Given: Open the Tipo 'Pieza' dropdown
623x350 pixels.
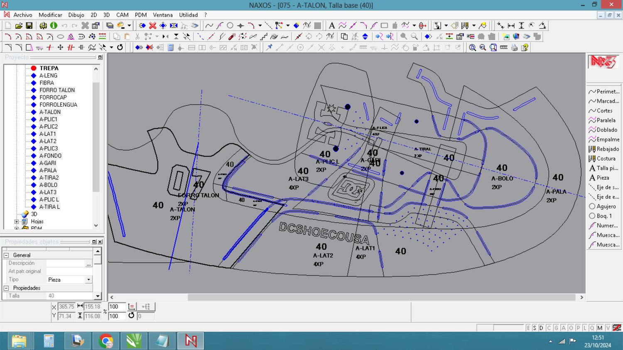Looking at the screenshot, I should [x=88, y=280].
